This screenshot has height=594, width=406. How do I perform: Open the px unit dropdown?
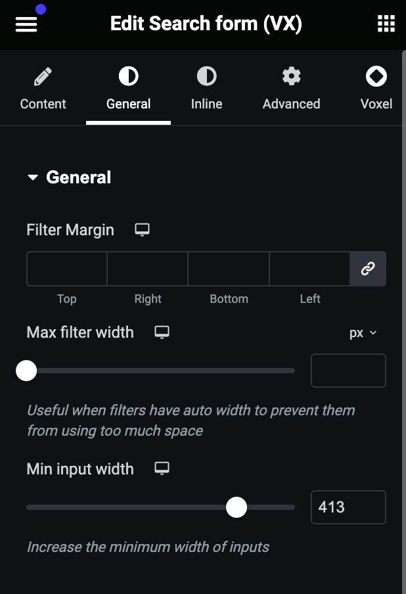363,332
